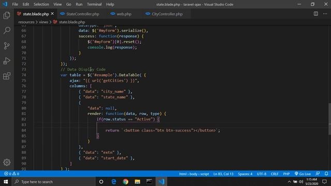Change indentation via Spaces: 4
The image size is (331, 186).
tap(245, 174)
